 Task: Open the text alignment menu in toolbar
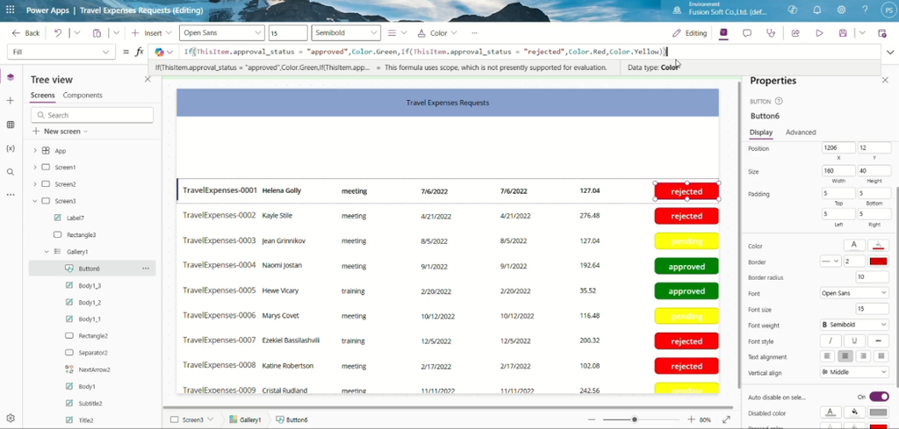tap(397, 33)
